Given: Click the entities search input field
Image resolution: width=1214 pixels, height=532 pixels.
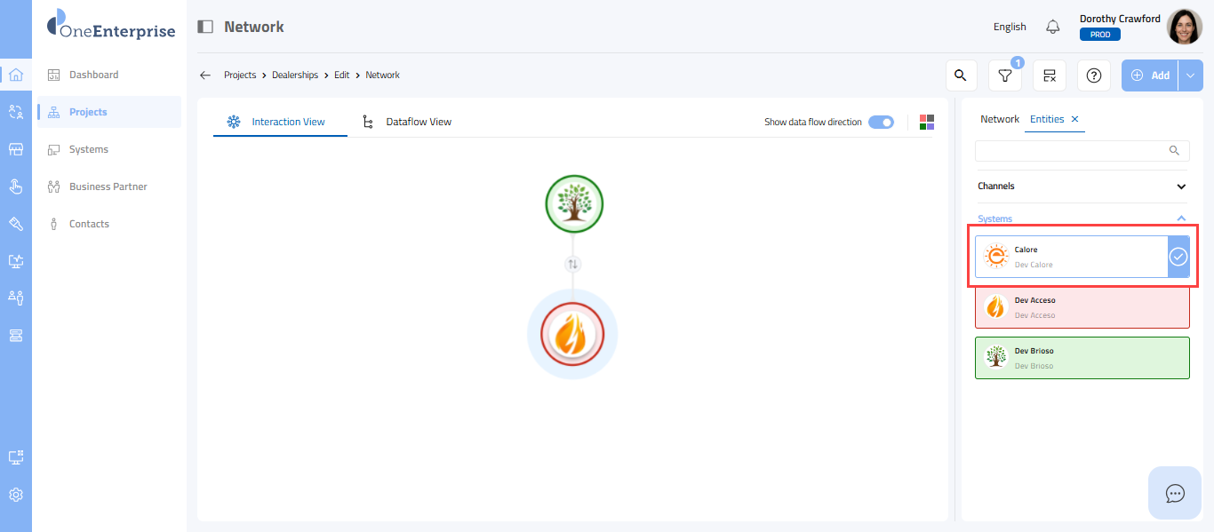Looking at the screenshot, I should (x=1071, y=150).
